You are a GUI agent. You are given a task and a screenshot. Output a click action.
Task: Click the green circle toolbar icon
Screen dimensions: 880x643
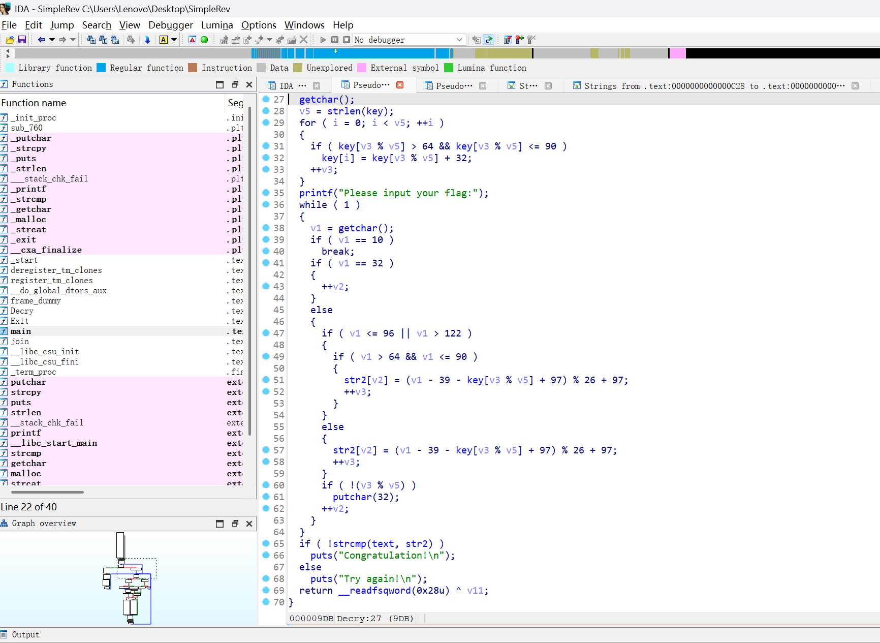[x=204, y=40]
